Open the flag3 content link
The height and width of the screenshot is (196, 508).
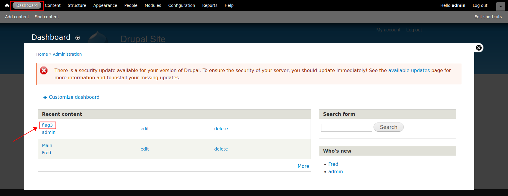pos(47,125)
